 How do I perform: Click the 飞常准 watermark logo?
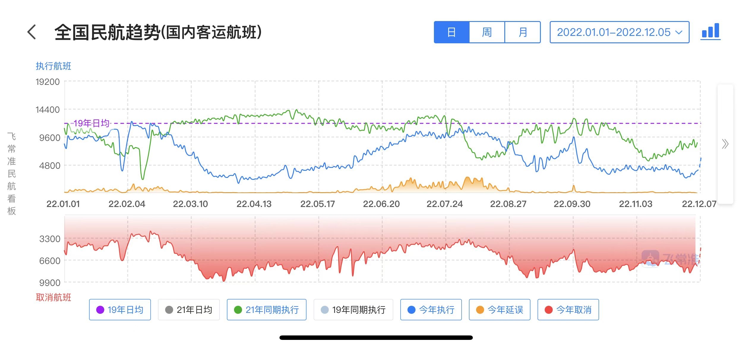[x=670, y=259]
